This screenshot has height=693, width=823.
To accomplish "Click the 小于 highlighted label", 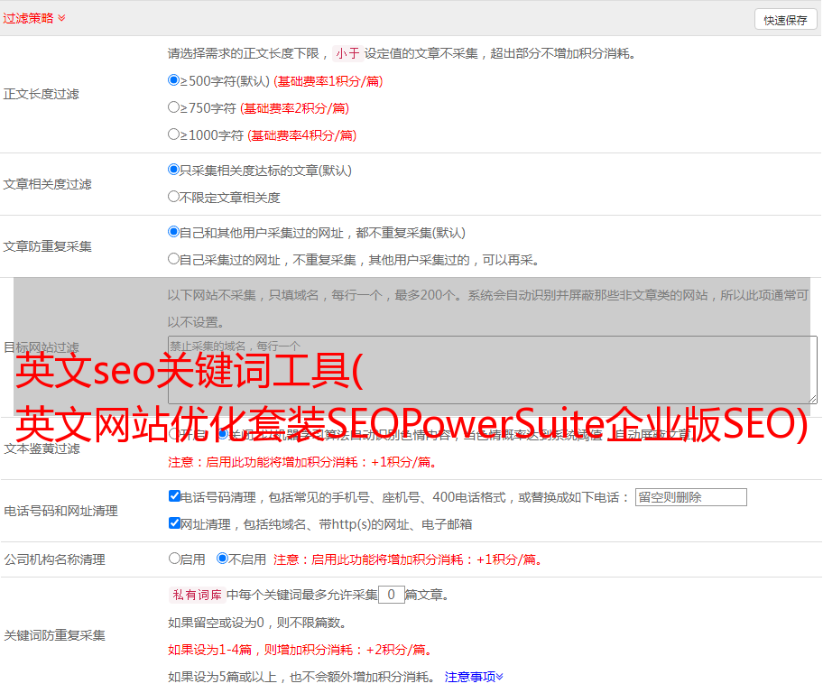I will point(347,53).
